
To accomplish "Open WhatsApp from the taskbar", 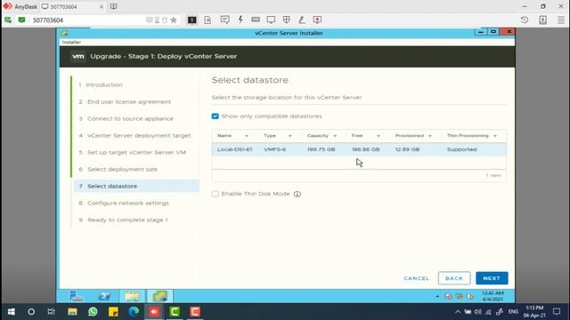I will pos(93,312).
